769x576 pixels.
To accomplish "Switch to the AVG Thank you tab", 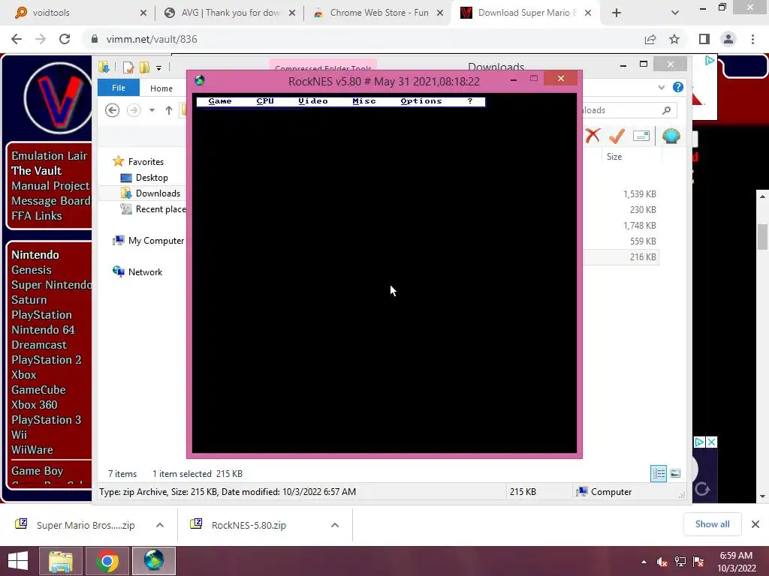I will [x=231, y=13].
